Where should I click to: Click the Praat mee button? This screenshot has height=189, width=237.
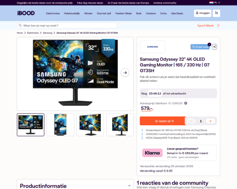tap(200, 47)
